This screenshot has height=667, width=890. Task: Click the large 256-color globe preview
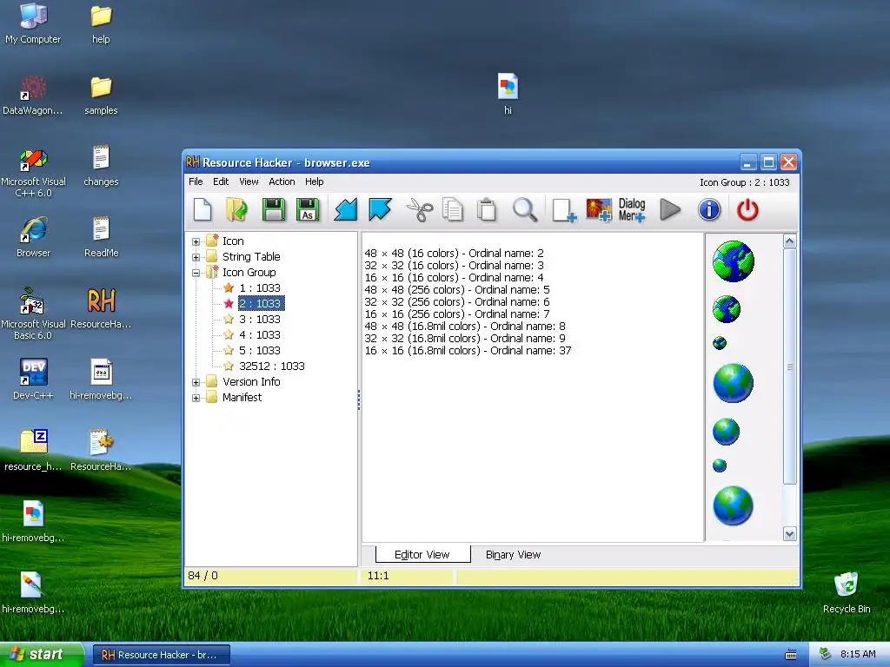(x=733, y=383)
